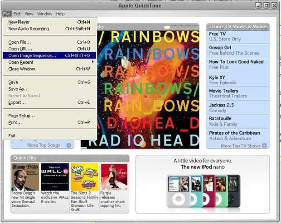Select Exit in the File menu
The height and width of the screenshot is (223, 281).
(49, 136)
